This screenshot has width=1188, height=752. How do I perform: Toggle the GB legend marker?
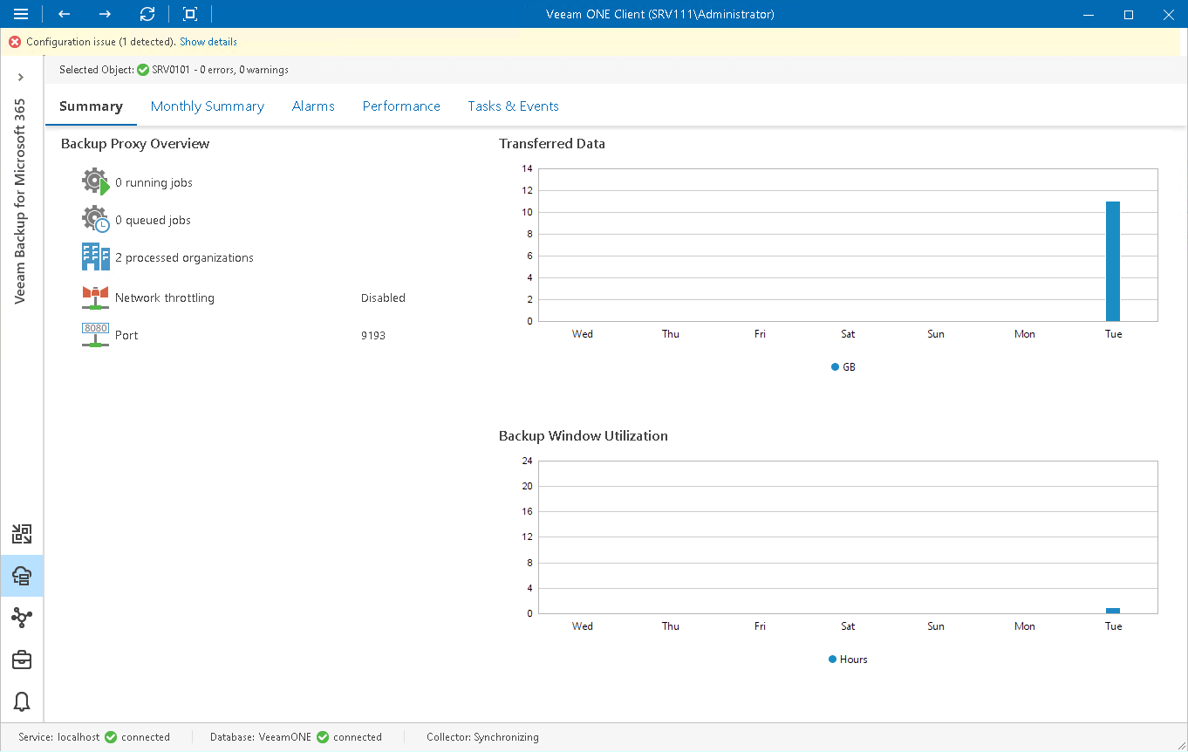point(835,367)
